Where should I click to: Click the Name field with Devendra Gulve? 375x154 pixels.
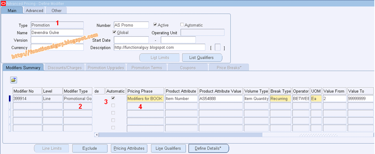pos(57,33)
